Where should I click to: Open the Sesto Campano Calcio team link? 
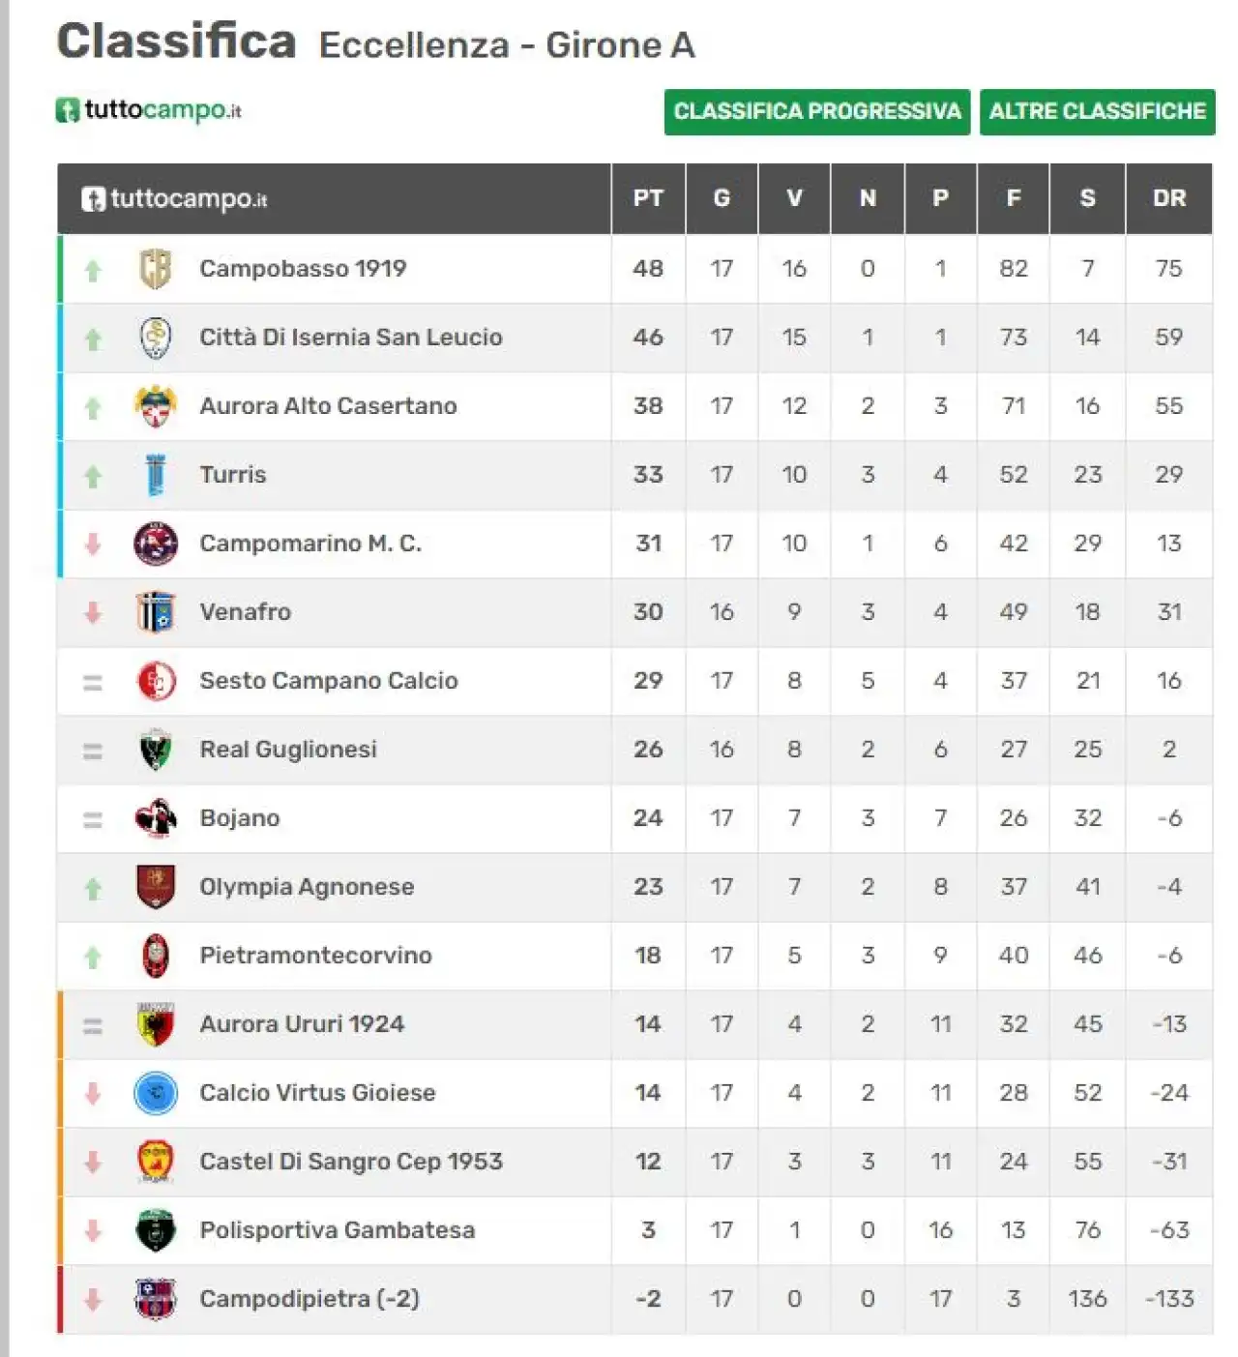pos(329,681)
